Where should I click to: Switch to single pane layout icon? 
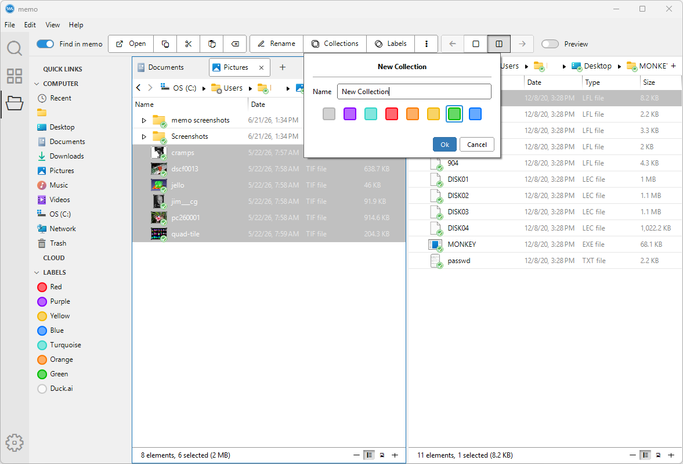coord(476,44)
